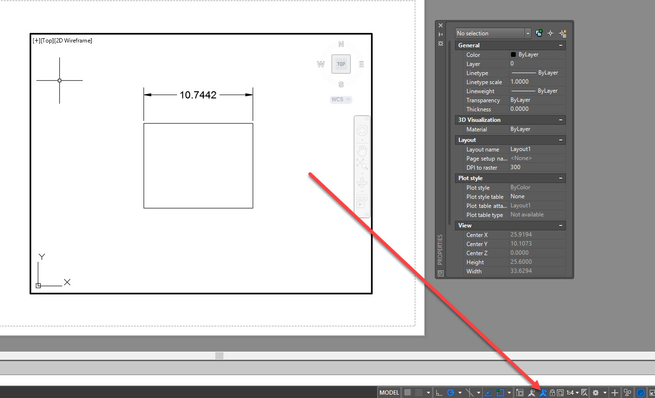This screenshot has width=655, height=398.
Task: Collapse Plot style section in Properties
Action: [x=561, y=178]
